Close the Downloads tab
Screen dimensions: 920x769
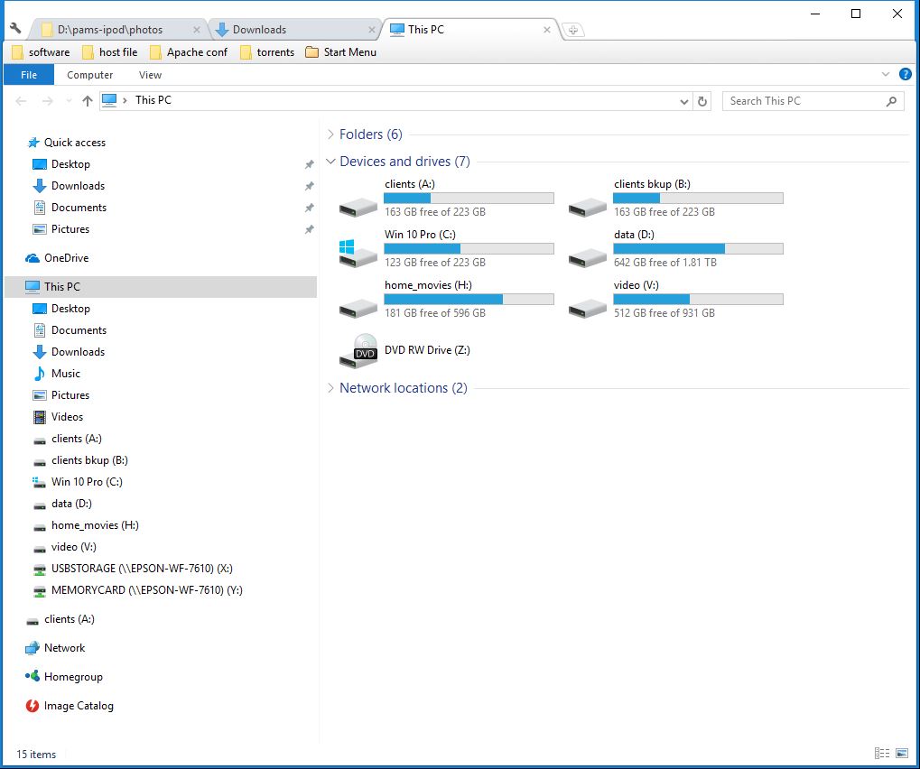pyautogui.click(x=371, y=30)
